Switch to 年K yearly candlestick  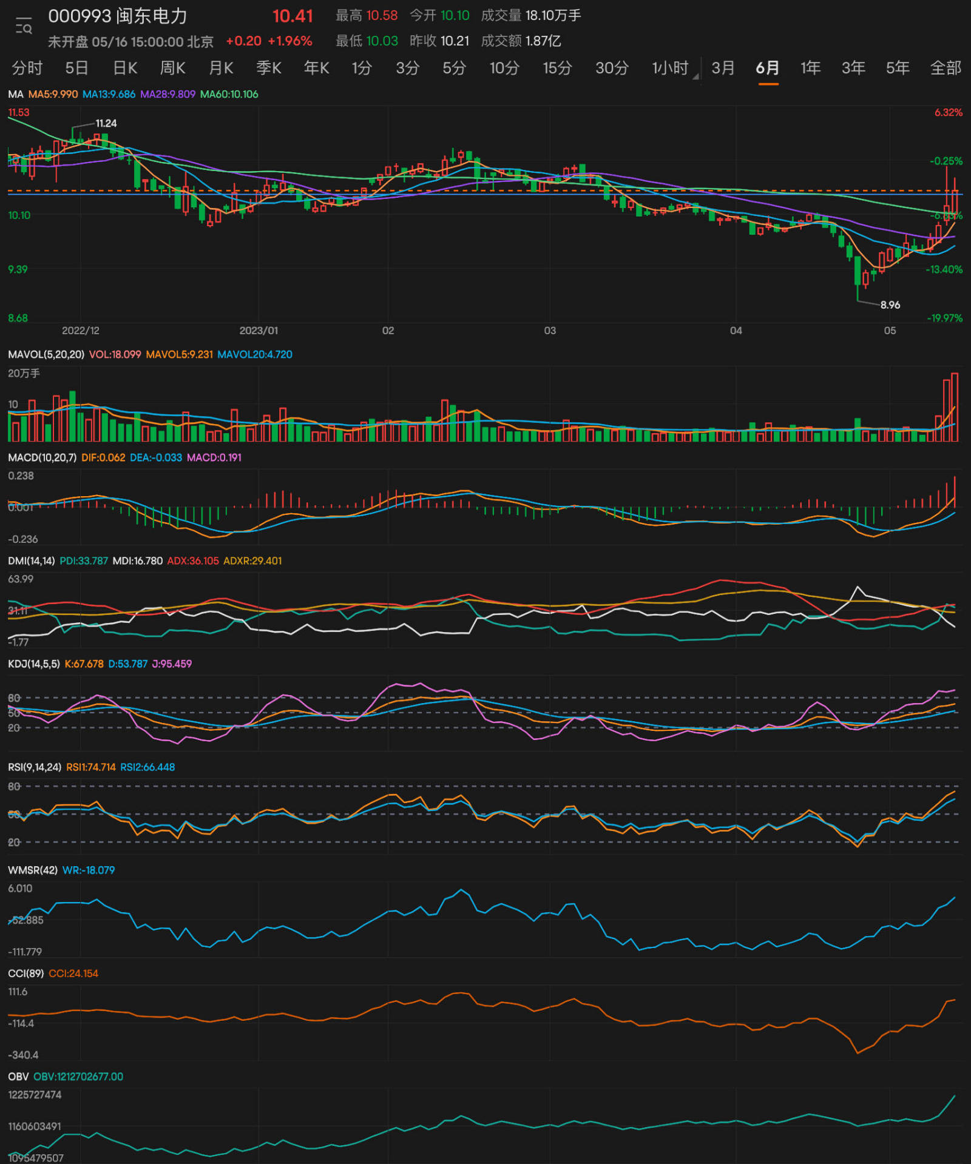(x=317, y=68)
